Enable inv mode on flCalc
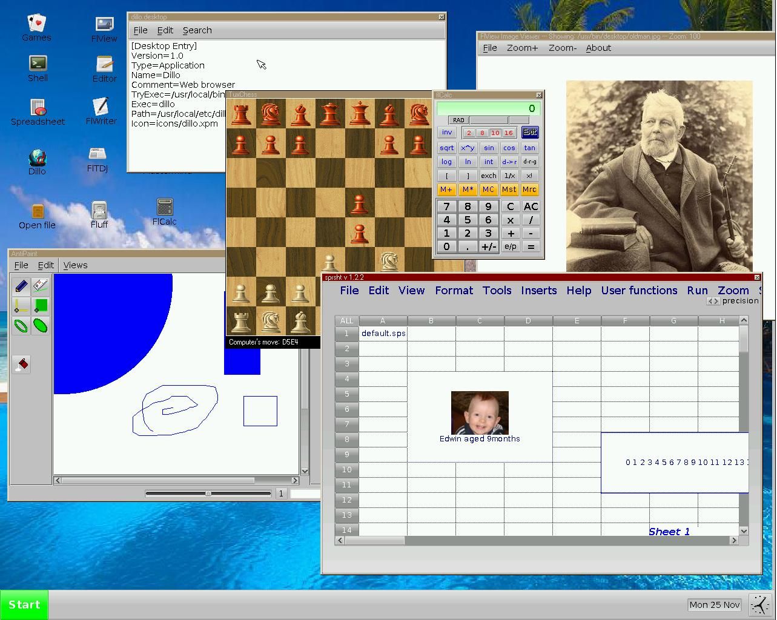 click(446, 132)
